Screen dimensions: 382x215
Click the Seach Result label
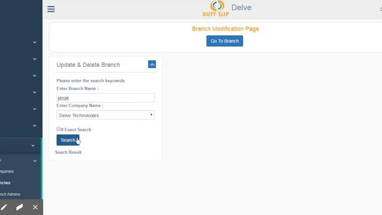[69, 152]
